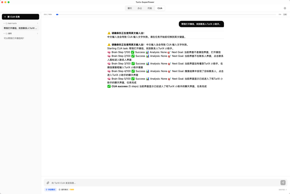Image resolution: width=290 pixels, height=194 pixels.
Task: Select the CUA tab
Action: click(x=160, y=8)
